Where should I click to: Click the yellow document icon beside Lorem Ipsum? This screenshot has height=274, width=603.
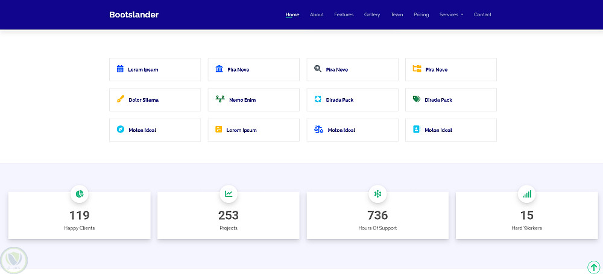click(x=219, y=129)
